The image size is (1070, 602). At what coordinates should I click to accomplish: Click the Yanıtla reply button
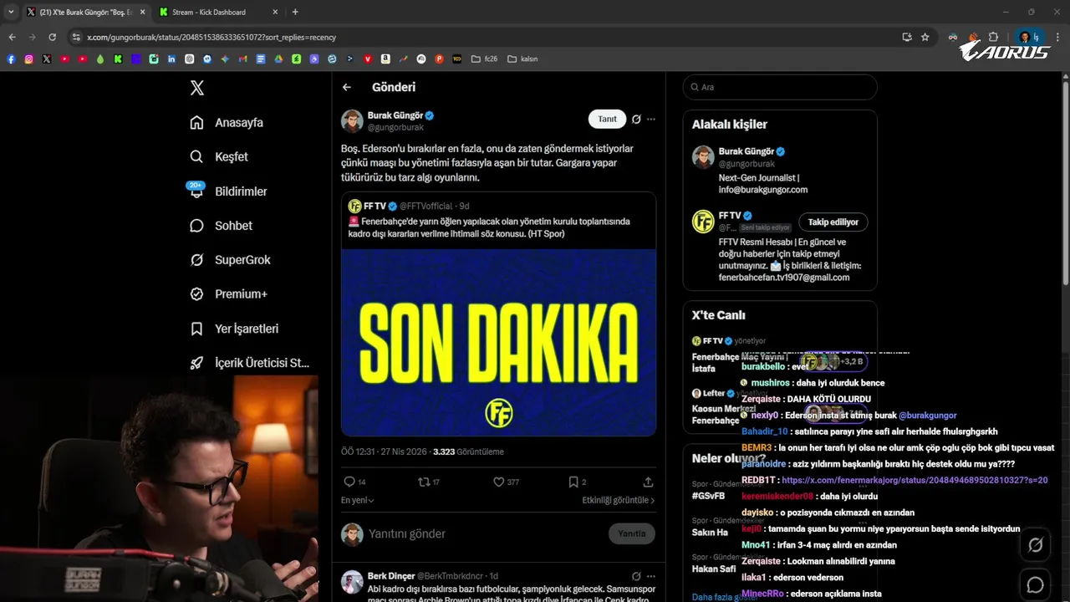(x=631, y=533)
